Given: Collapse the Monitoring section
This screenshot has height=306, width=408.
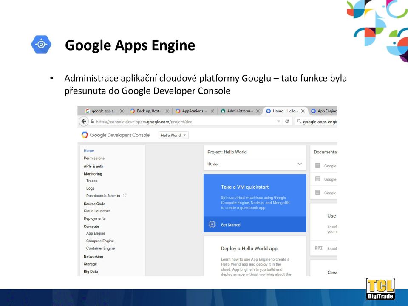Looking at the screenshot, I should (x=93, y=174).
